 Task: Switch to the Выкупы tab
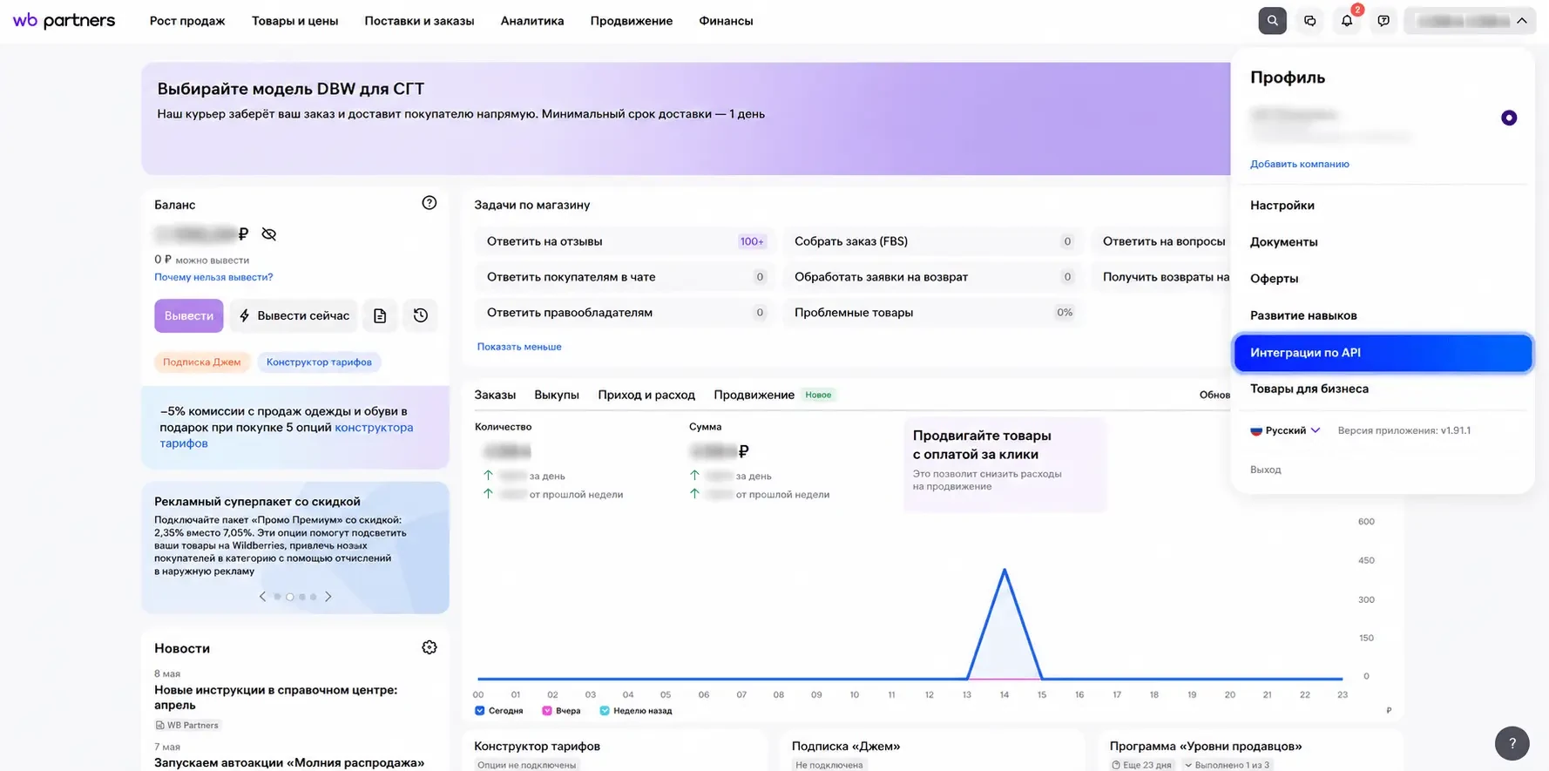click(557, 395)
